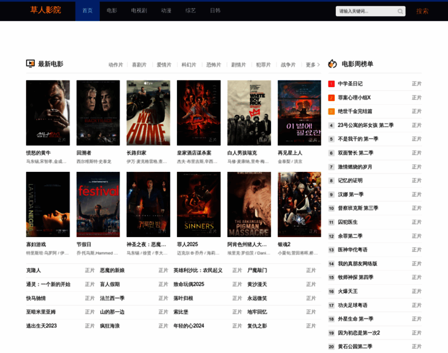Click 通灵：一个新的开始 link
The height and width of the screenshot is (353, 448).
pos(48,284)
